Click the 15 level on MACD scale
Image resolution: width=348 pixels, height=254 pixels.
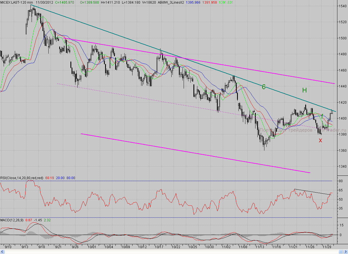click(x=341, y=225)
